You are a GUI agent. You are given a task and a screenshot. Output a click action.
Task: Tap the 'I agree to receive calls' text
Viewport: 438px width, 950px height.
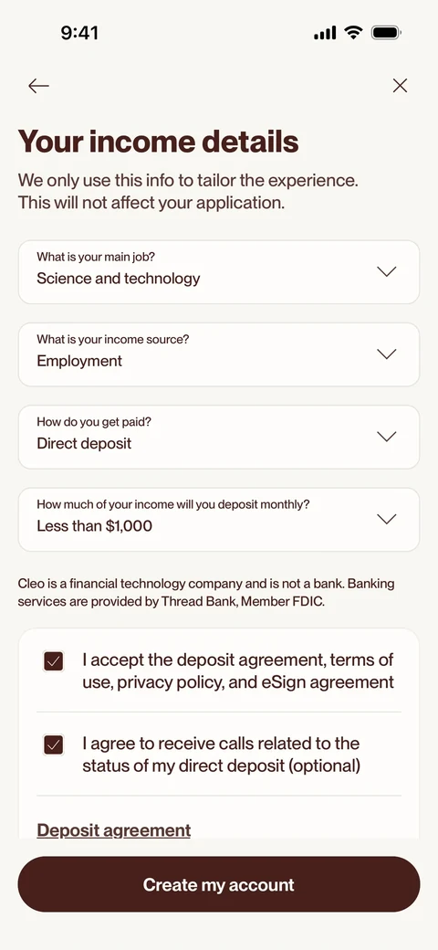coord(222,755)
